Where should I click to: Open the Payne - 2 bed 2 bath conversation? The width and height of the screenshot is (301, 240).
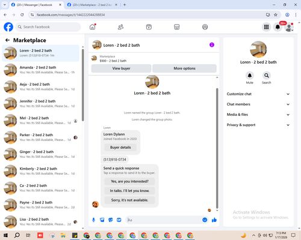coord(40,205)
